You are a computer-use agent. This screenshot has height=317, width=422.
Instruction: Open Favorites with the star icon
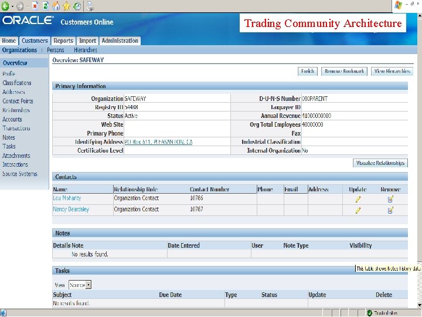point(66,6)
